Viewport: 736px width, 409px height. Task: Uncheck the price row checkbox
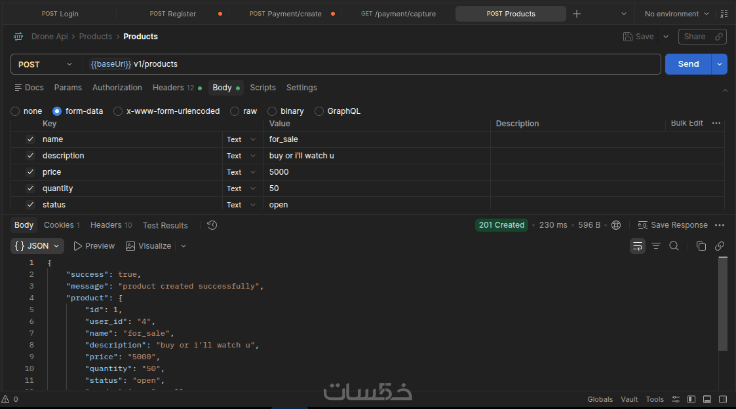[x=31, y=172]
